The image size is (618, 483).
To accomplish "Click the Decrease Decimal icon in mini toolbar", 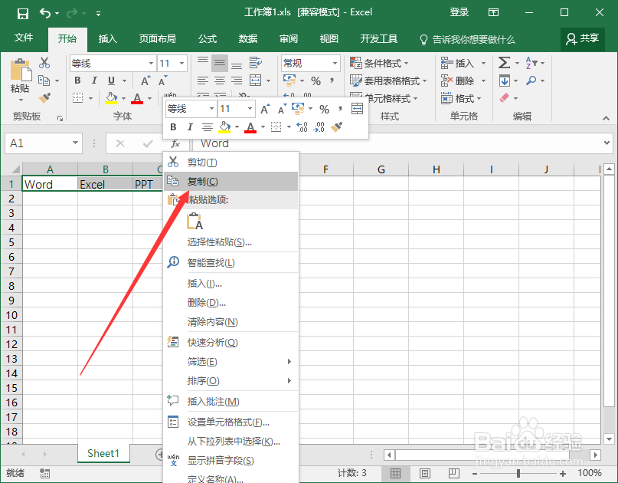I will click(x=319, y=127).
